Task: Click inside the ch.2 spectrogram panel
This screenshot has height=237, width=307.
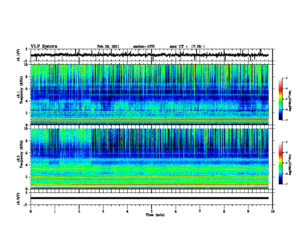Action: (x=149, y=159)
